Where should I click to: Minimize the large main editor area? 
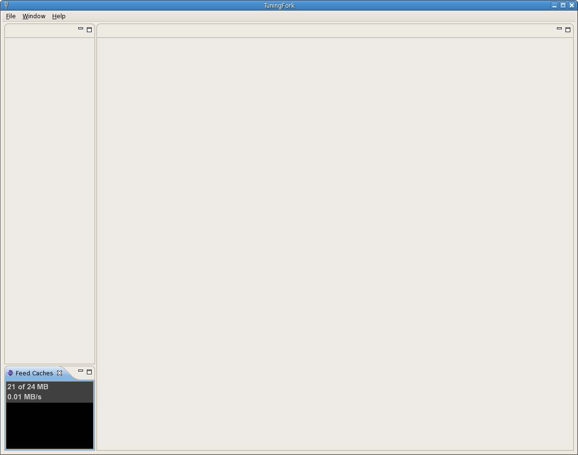[x=559, y=29]
